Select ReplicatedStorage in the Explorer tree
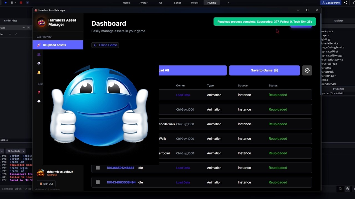Image resolution: width=355 pixels, height=199 pixels. tap(332, 56)
